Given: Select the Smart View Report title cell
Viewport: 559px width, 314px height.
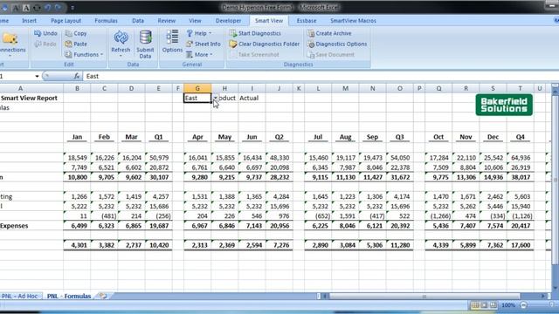Looking at the screenshot, I should click(x=31, y=98).
